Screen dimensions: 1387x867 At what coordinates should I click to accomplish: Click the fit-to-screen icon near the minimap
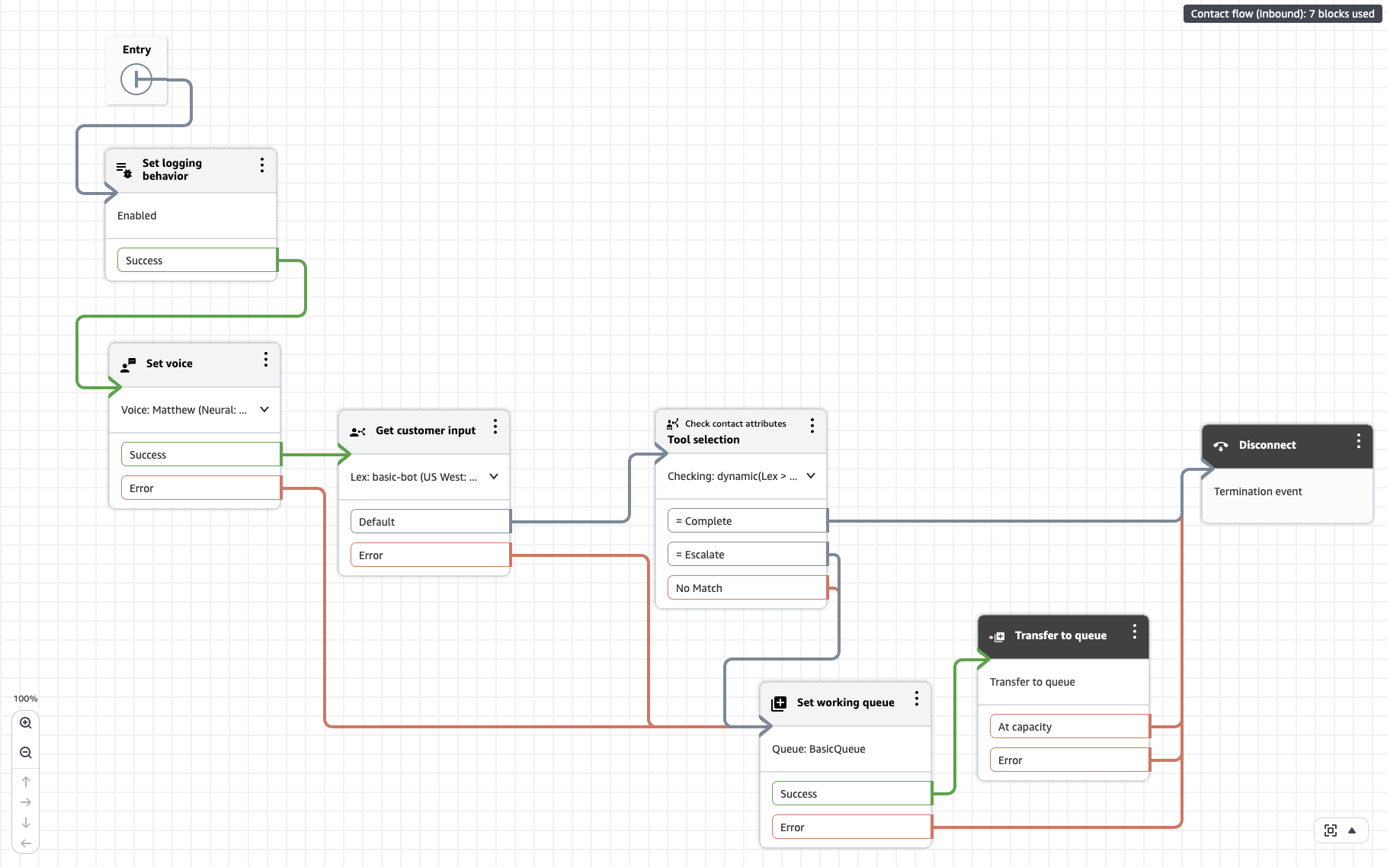[x=1331, y=830]
